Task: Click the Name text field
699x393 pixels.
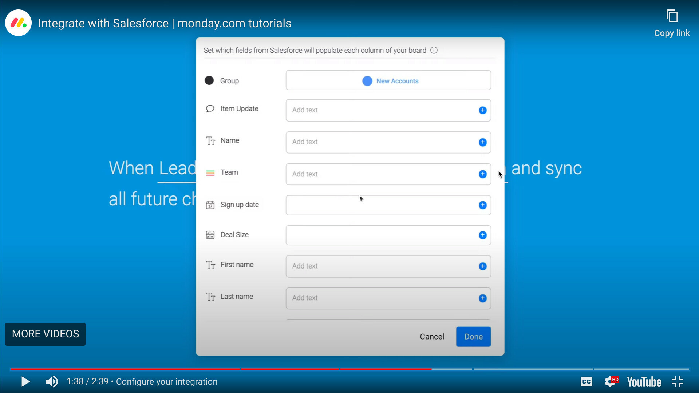Action: [388, 142]
